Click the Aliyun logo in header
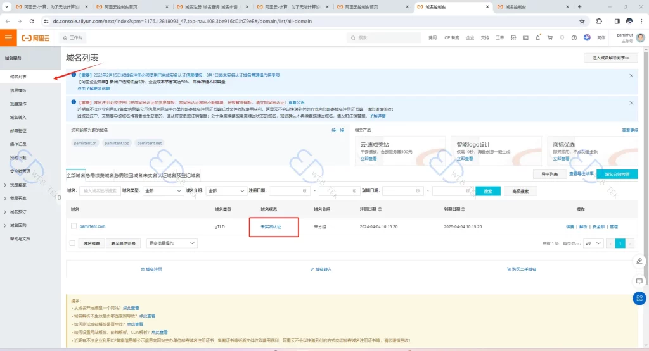Screen dimensions: 649x351 pyautogui.click(x=35, y=38)
